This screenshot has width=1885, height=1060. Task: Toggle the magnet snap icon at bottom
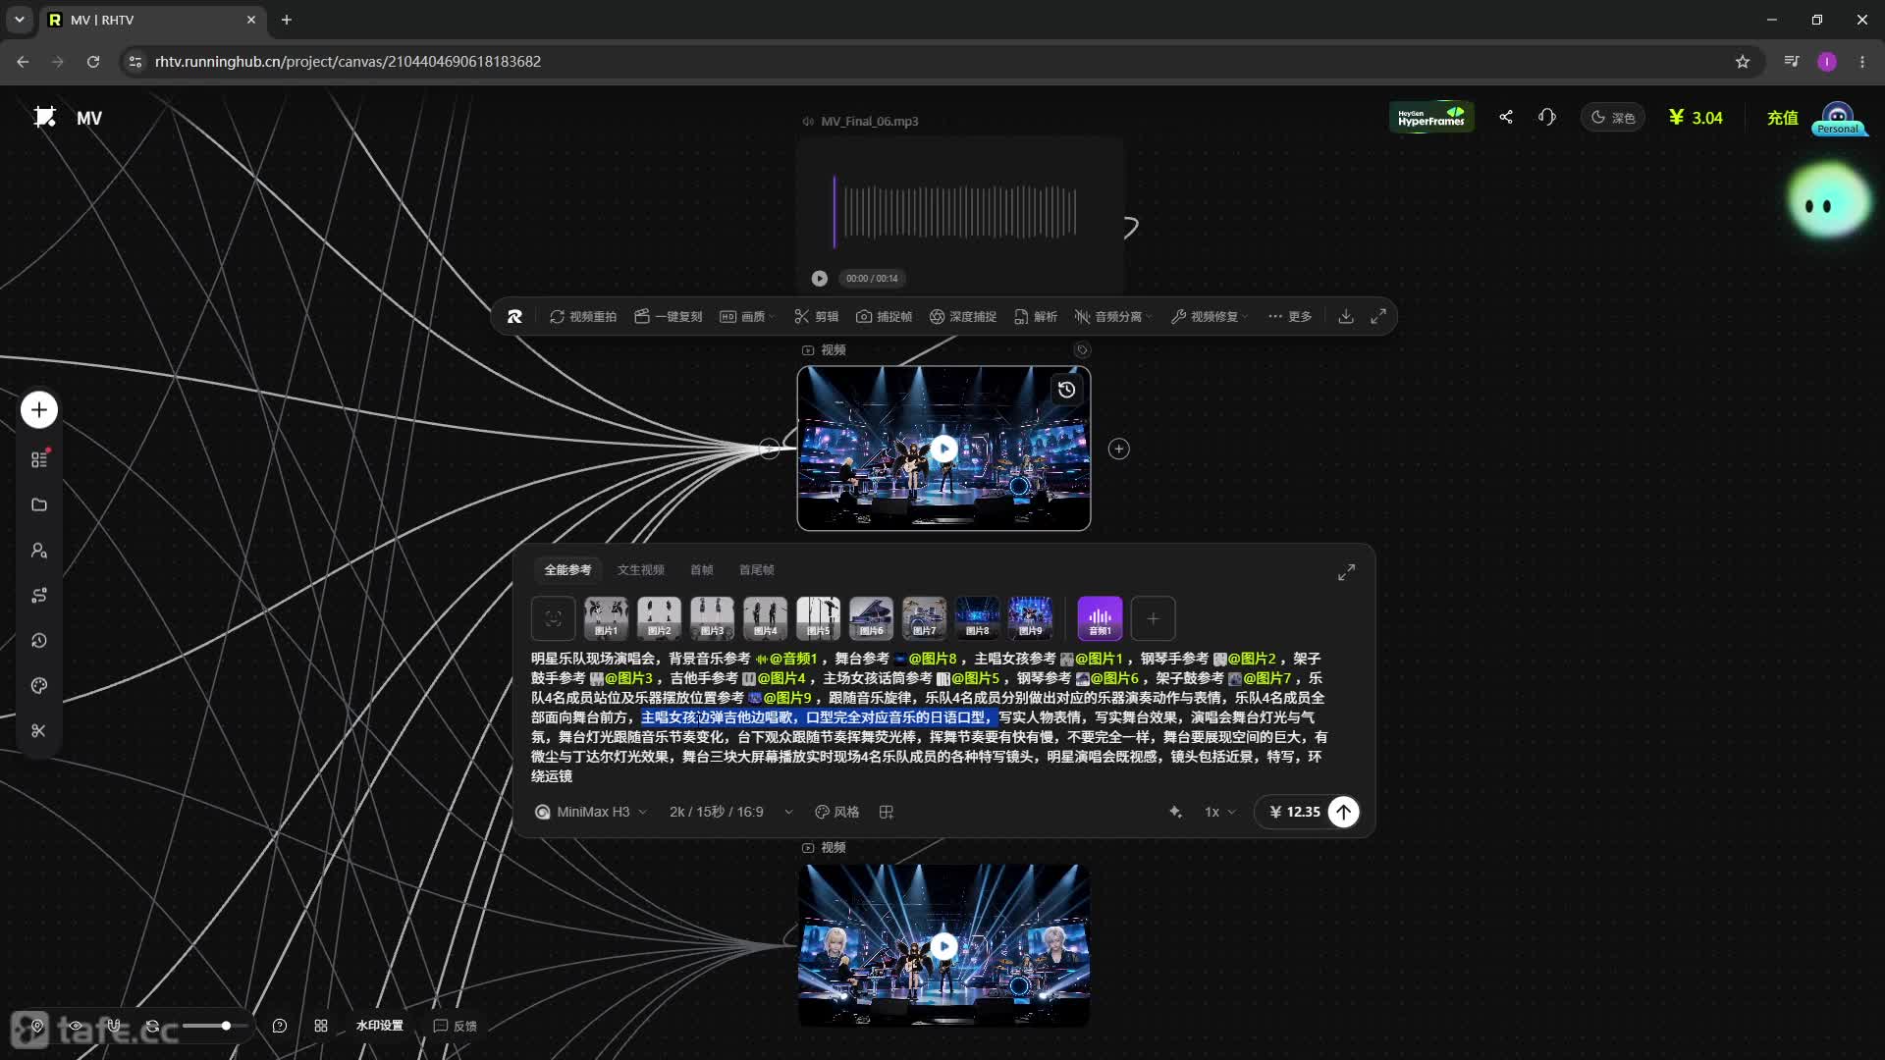click(x=114, y=1026)
